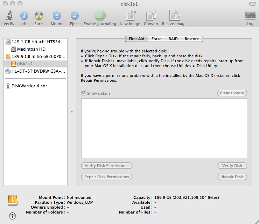Click the toolbar hide pill button
This screenshot has width=259, height=224.
[x=253, y=4]
